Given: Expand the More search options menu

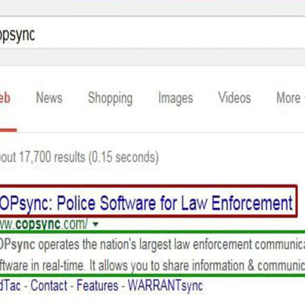Looking at the screenshot, I should (x=290, y=98).
